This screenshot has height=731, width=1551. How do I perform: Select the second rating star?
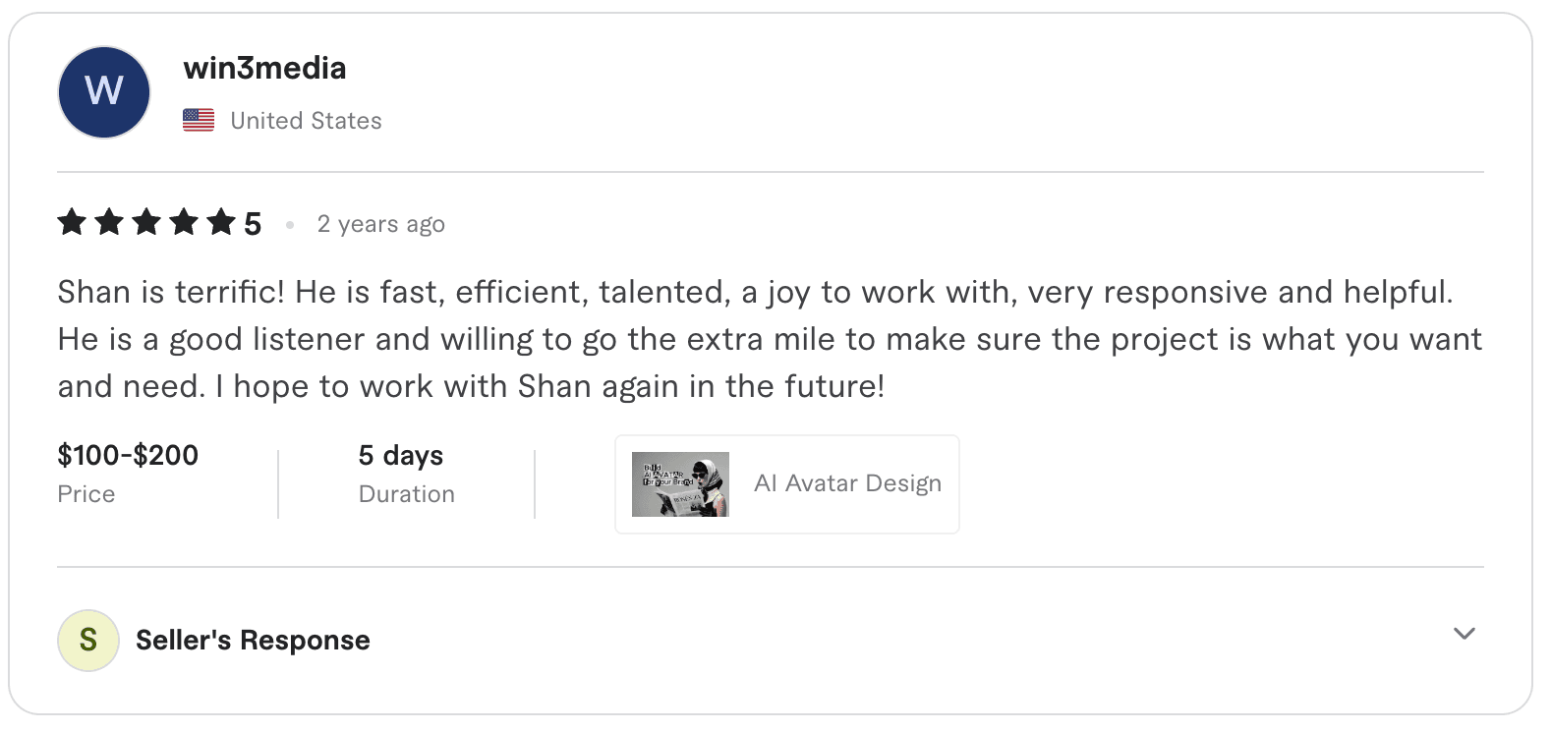pyautogui.click(x=108, y=223)
